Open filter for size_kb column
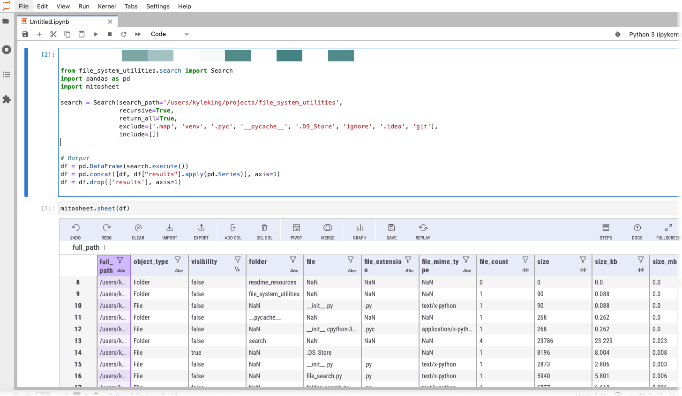 coord(641,260)
